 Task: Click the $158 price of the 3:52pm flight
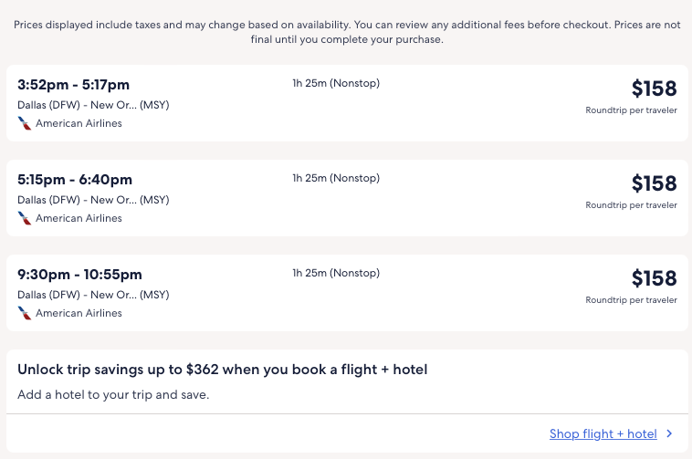tap(654, 89)
